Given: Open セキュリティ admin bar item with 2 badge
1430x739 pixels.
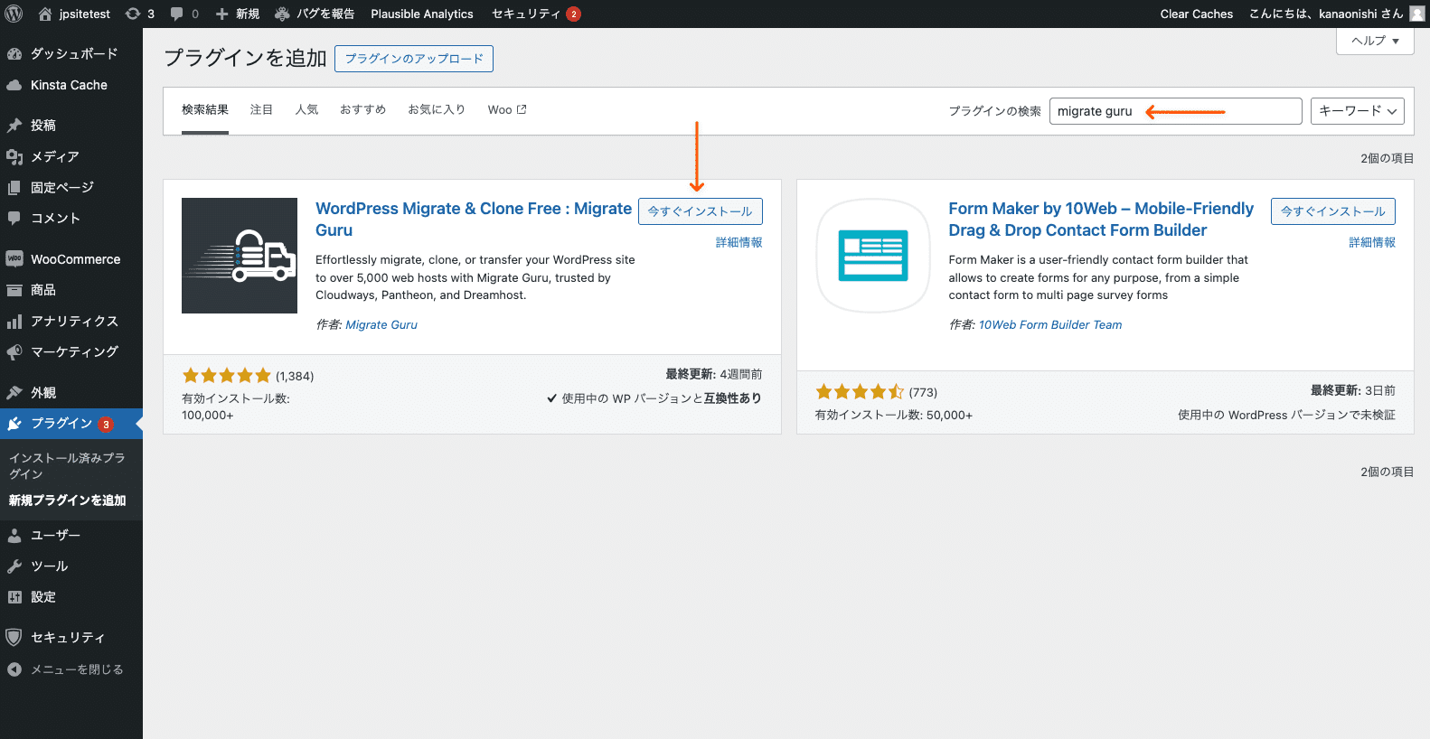Looking at the screenshot, I should coord(536,14).
